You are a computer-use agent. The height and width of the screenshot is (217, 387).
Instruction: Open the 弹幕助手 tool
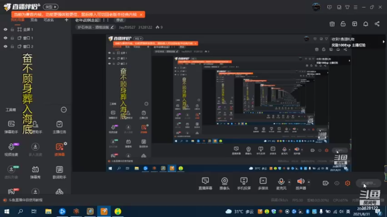(11, 127)
